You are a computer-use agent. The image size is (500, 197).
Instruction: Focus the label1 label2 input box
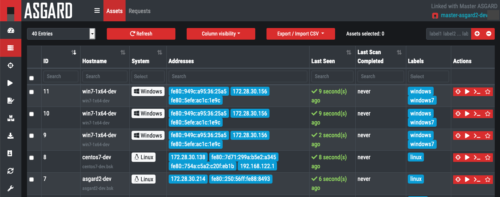pos(449,34)
